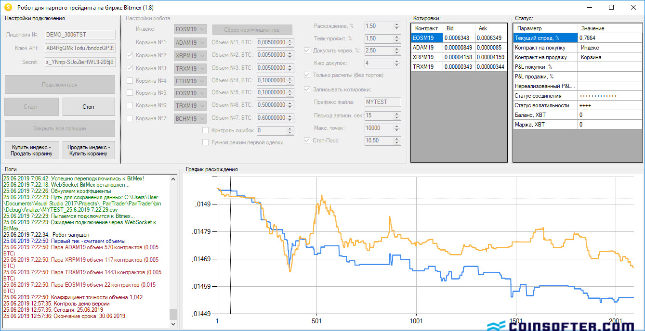Enable the Корзина №5 checkbox
This screenshot has height=331, width=645.
click(x=130, y=93)
